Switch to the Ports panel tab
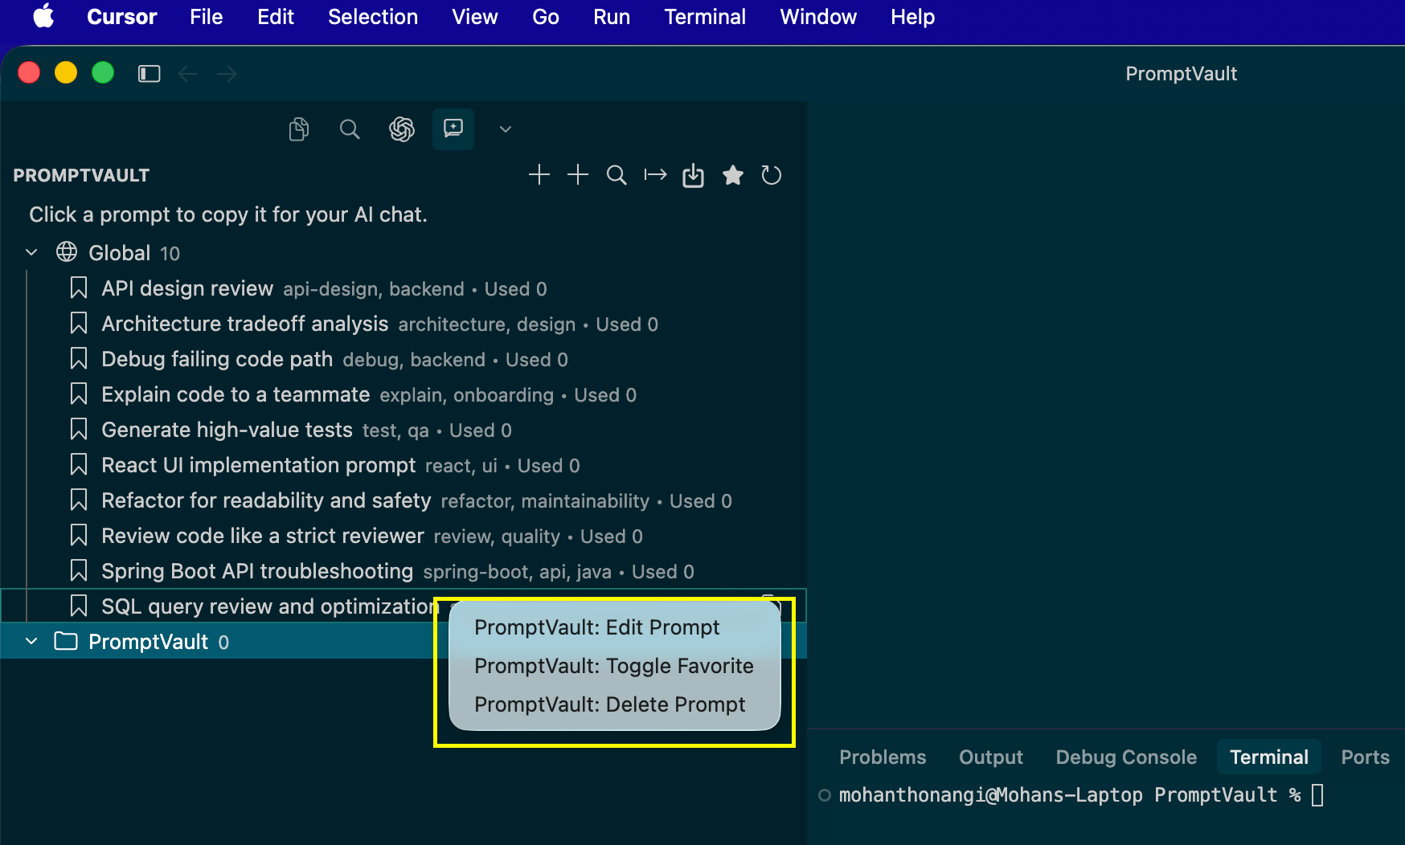Image resolution: width=1405 pixels, height=845 pixels. click(x=1365, y=757)
